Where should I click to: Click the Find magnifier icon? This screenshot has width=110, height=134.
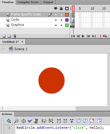pos(16,121)
